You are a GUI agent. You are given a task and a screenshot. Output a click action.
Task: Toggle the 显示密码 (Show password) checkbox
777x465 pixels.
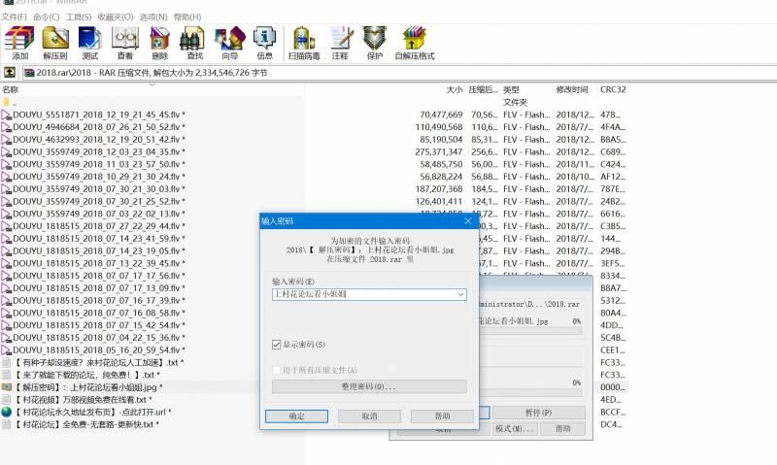tap(277, 345)
